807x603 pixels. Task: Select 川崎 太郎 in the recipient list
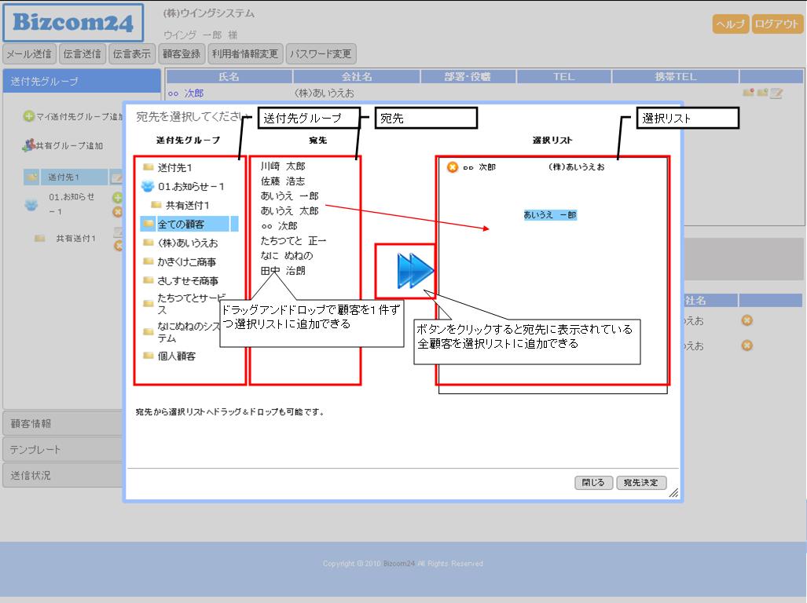click(x=283, y=166)
